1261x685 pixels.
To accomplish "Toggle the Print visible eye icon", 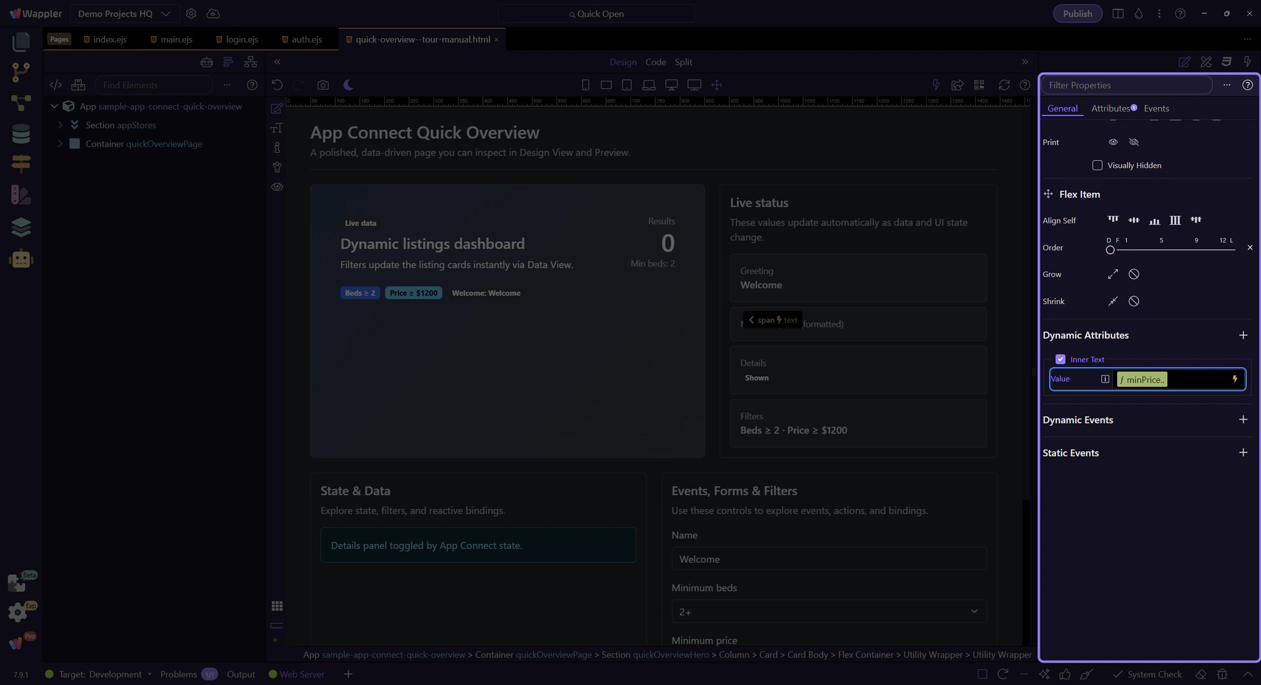I will tap(1113, 142).
